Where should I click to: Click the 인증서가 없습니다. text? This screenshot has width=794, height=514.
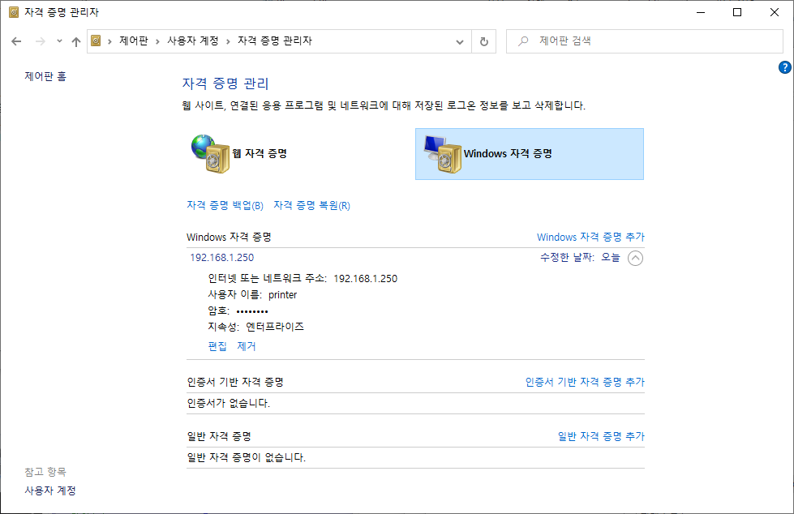click(229, 404)
